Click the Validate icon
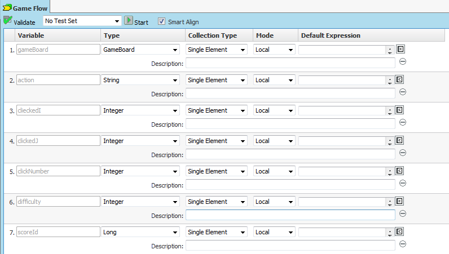 coord(7,21)
